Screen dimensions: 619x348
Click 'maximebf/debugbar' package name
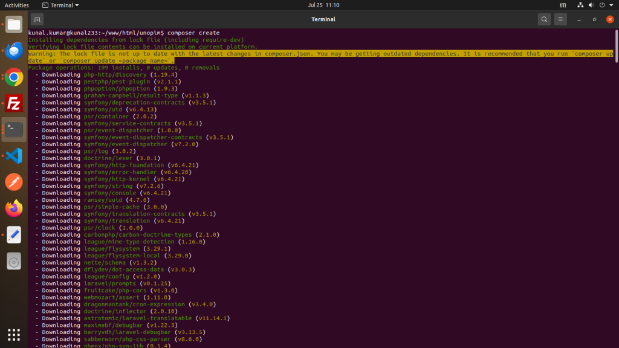[113, 325]
